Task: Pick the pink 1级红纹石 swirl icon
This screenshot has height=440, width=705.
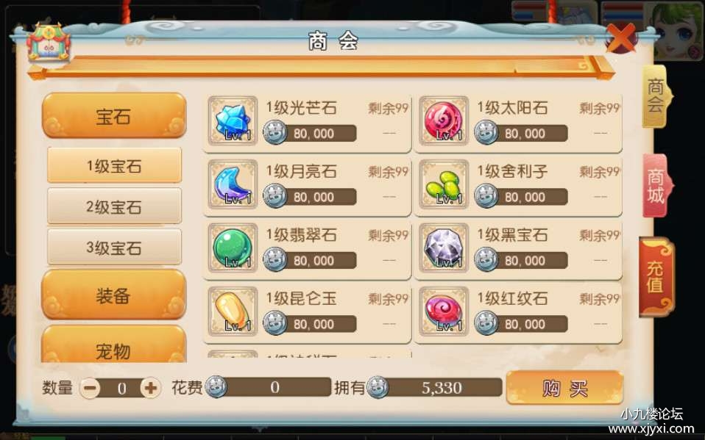Action: 443,311
